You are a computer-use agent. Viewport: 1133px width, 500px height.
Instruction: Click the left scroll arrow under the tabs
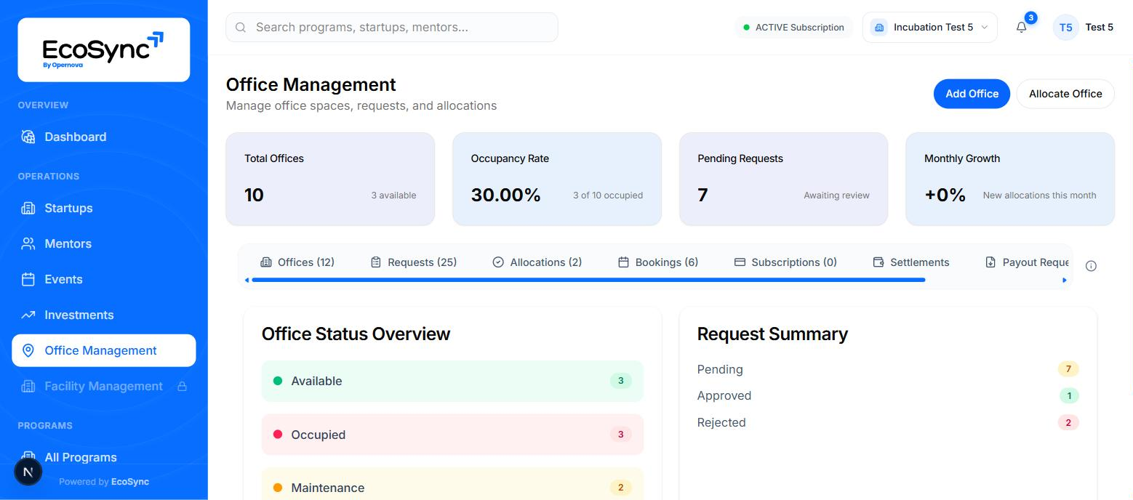[x=247, y=280]
